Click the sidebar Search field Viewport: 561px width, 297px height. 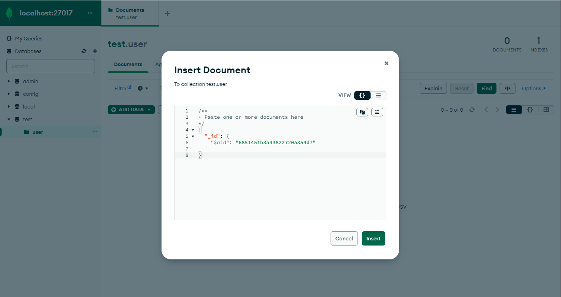pos(51,66)
